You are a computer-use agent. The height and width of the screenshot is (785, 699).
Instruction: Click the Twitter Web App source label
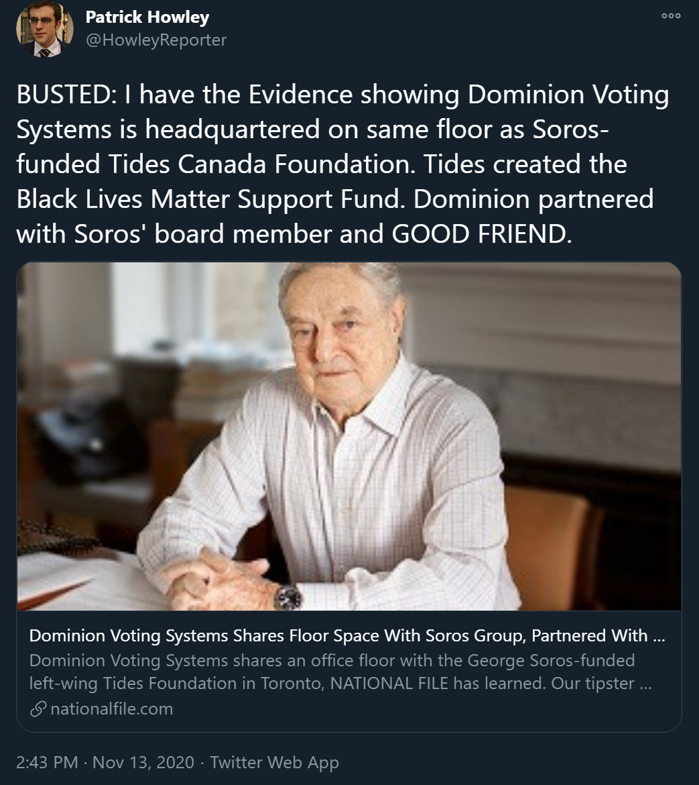(274, 762)
